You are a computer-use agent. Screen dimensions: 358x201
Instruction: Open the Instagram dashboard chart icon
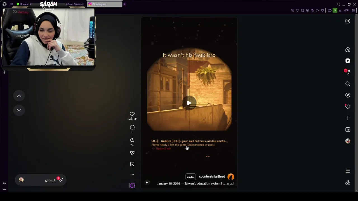point(348,130)
